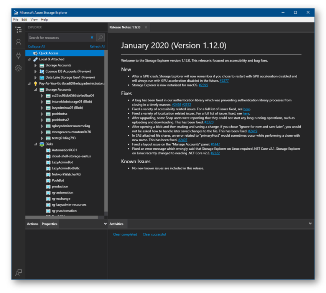326x293 pixels.
Task: Collapse the Disks node
Action: click(x=36, y=144)
